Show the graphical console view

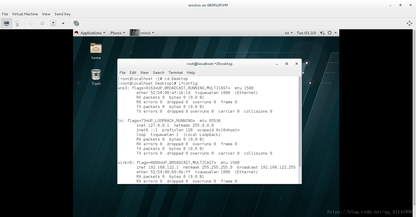pyautogui.click(x=6, y=23)
